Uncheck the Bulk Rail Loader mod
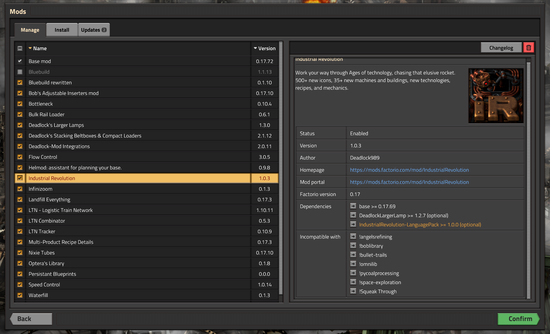 (20, 114)
